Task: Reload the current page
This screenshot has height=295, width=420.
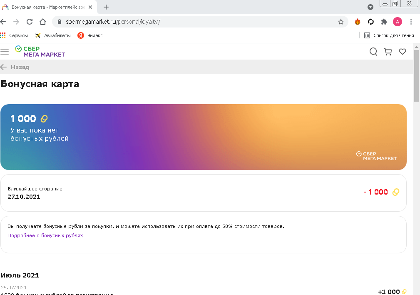Action: (30, 22)
